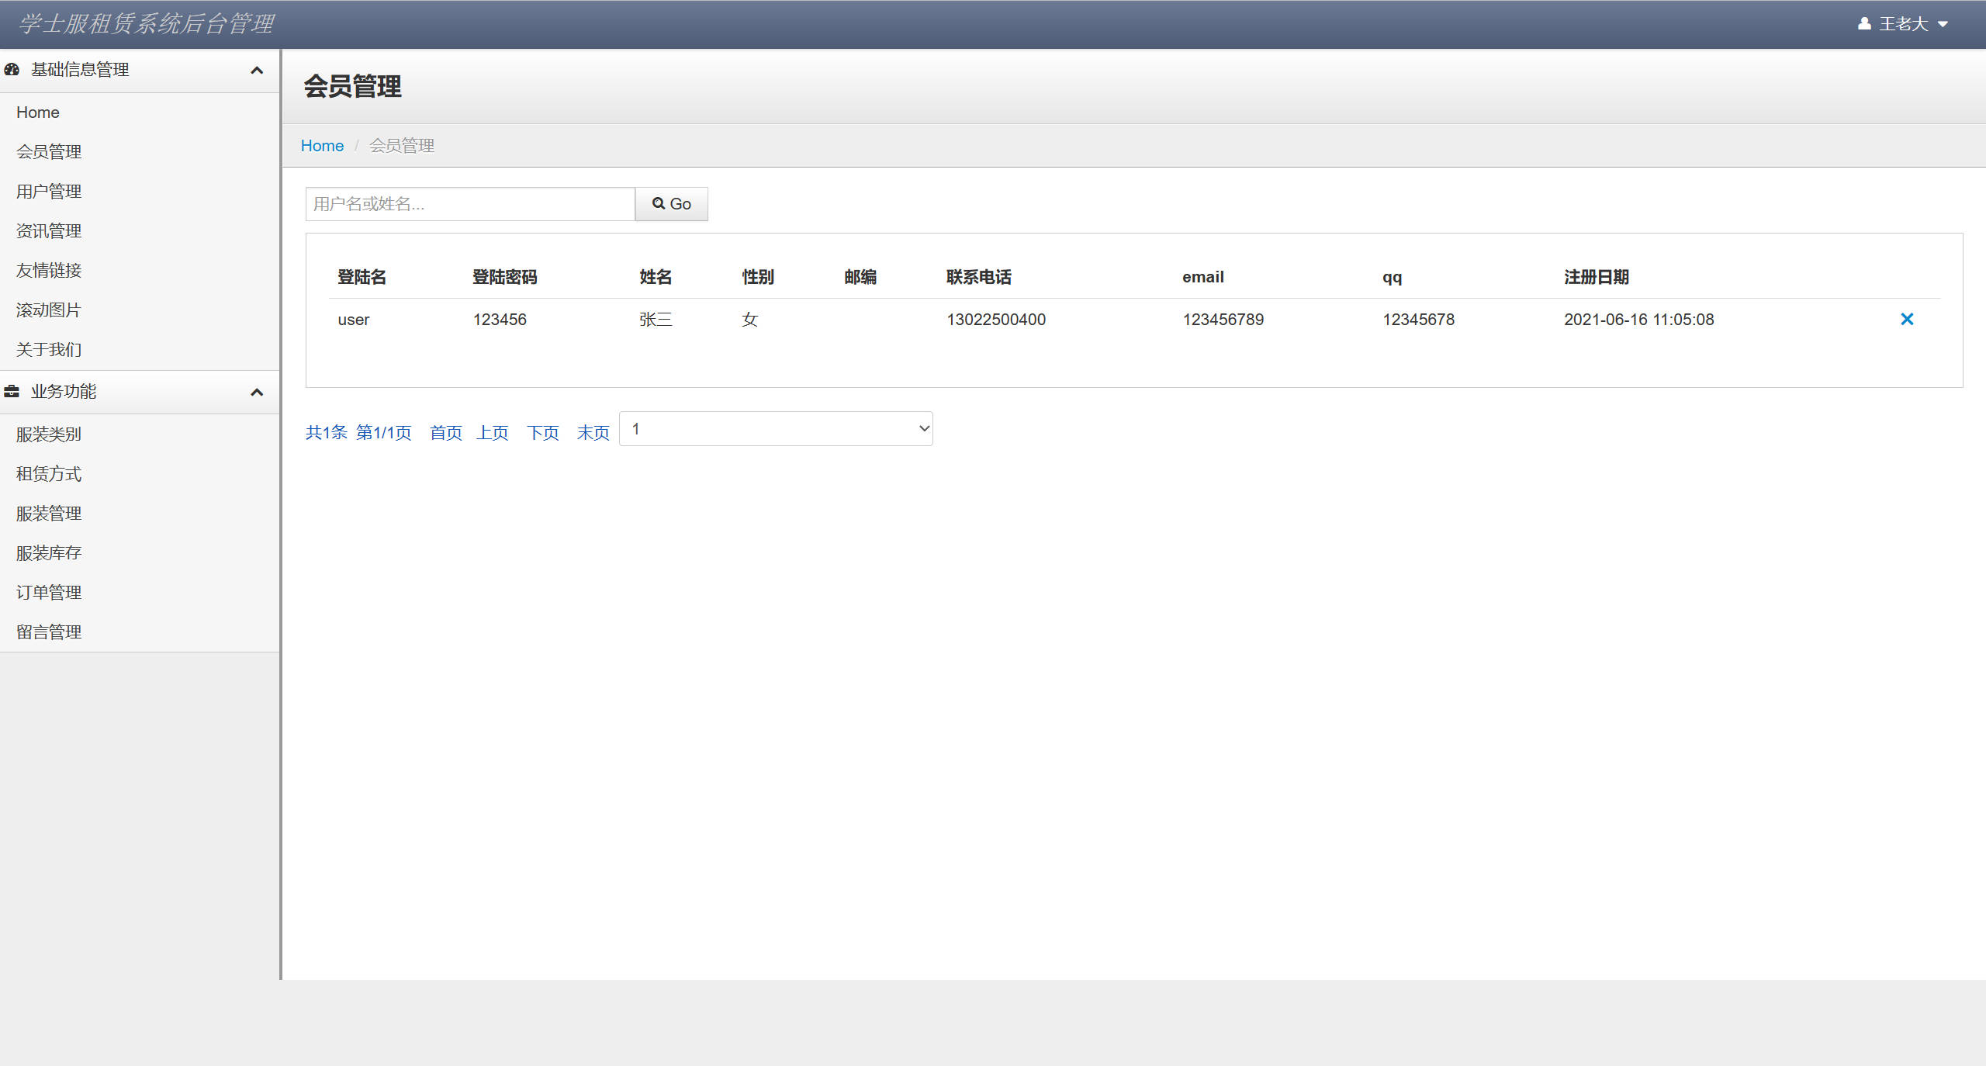Open the 王老大 account dropdown
1986x1066 pixels.
1902,24
